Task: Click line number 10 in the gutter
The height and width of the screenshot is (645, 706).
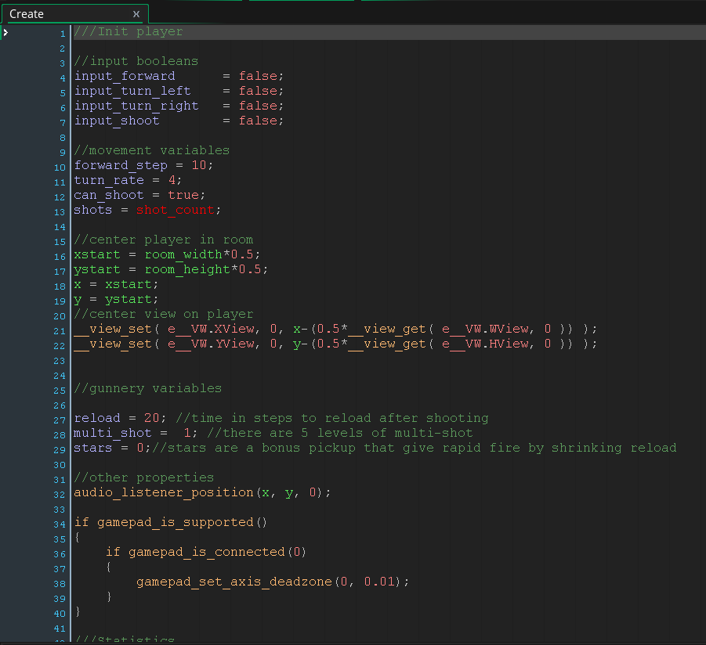Action: pyautogui.click(x=60, y=166)
